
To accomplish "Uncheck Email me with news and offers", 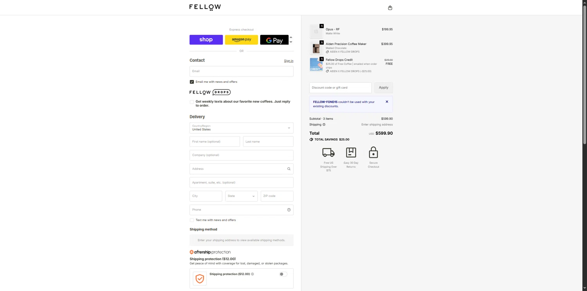I will pyautogui.click(x=192, y=82).
